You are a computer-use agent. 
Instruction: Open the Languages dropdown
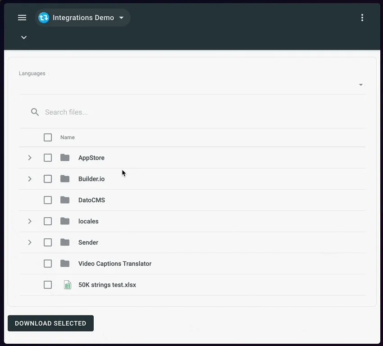[x=360, y=84]
